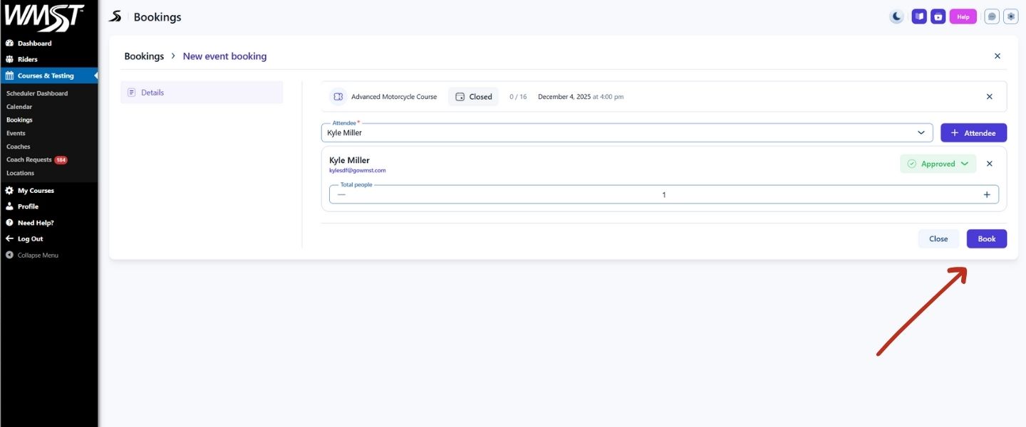Remove attendee Kyle Miller from booking
Screen dimensions: 1026x427
point(989,164)
